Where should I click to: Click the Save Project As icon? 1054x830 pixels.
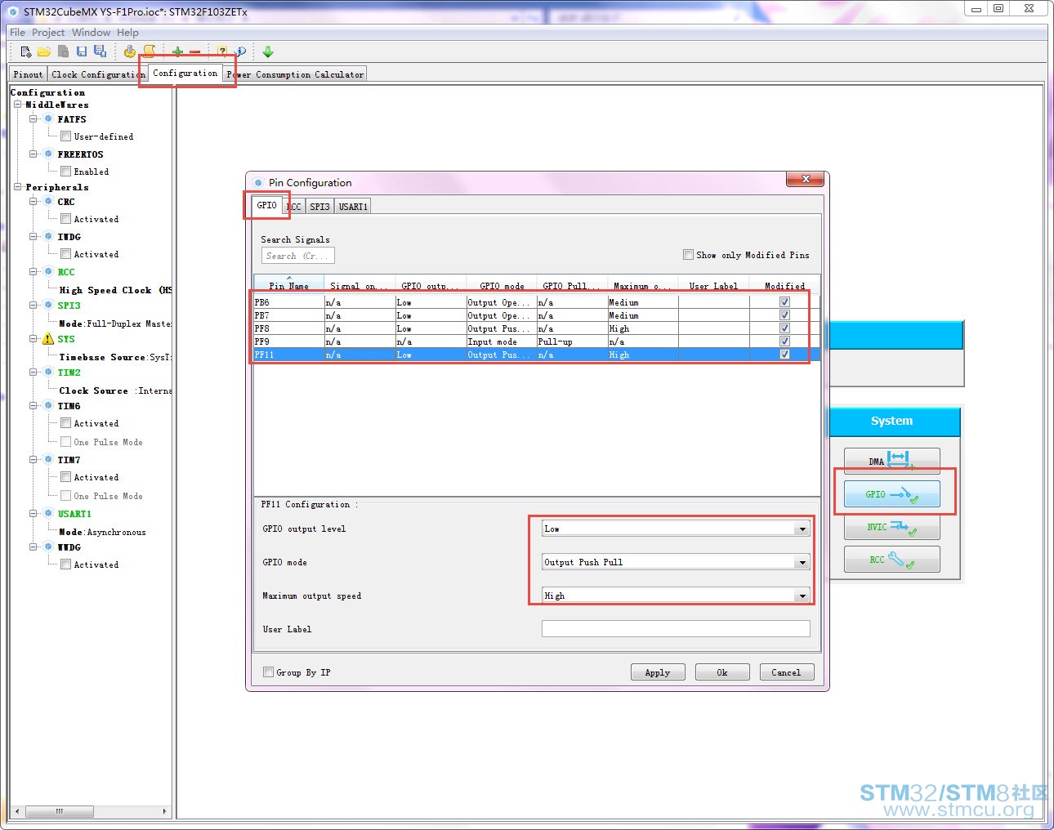tap(100, 51)
